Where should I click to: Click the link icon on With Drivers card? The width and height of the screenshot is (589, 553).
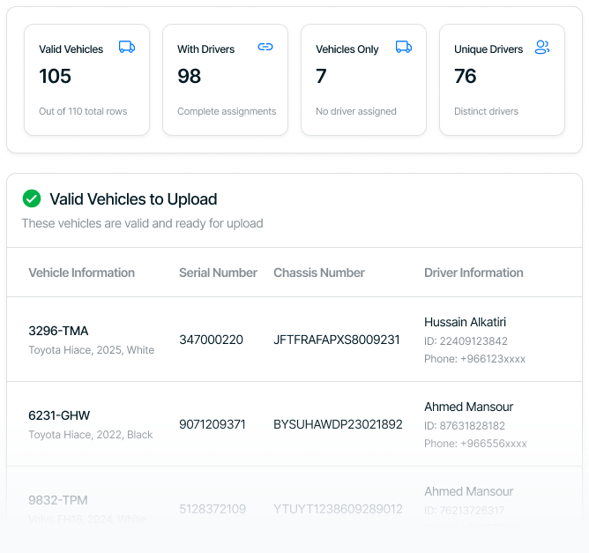265,48
